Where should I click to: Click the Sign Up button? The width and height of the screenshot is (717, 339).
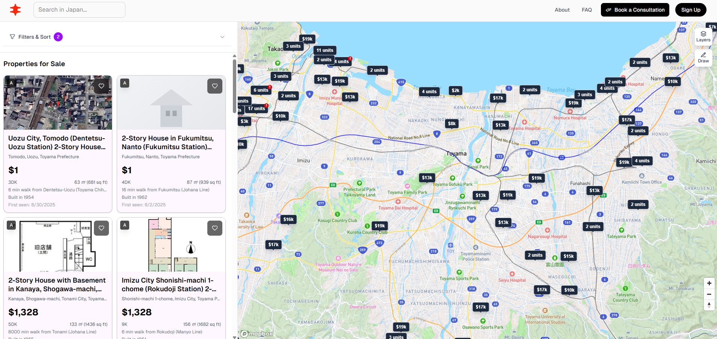pos(691,10)
